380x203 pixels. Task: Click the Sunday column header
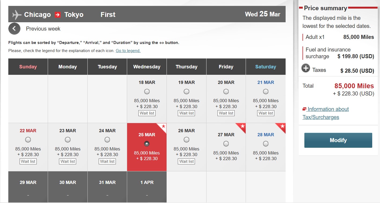point(28,67)
